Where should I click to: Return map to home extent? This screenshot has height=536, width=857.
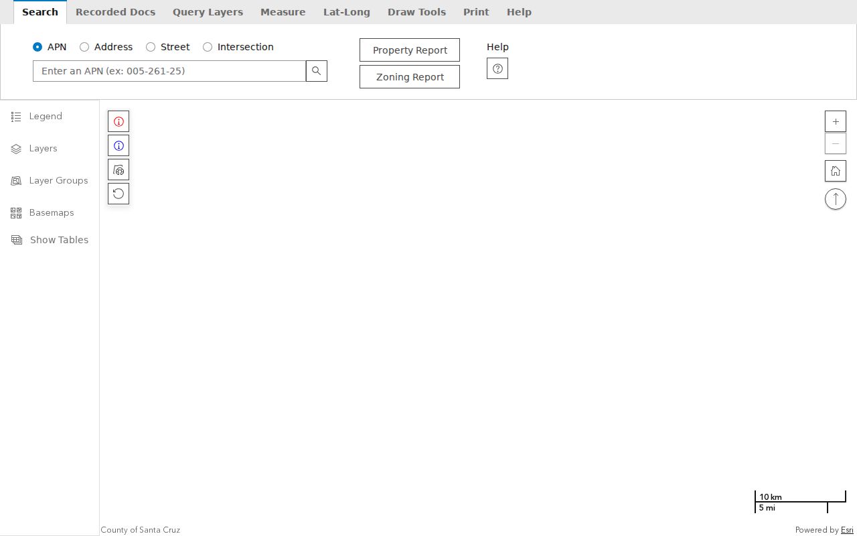click(836, 171)
